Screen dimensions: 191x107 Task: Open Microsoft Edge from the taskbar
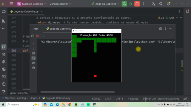point(58,104)
